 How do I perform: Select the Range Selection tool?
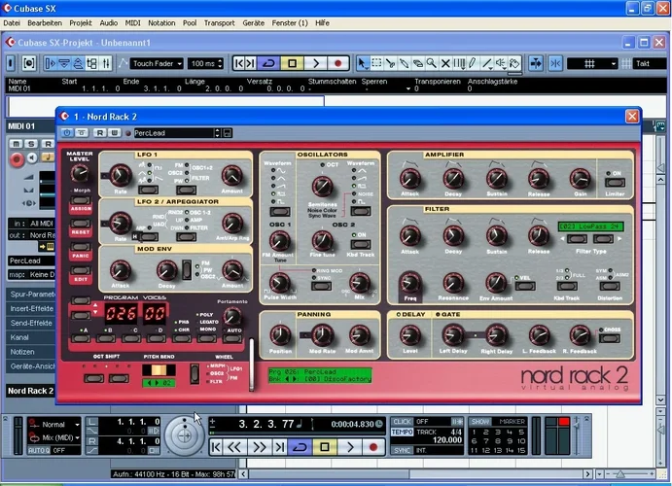coord(376,63)
